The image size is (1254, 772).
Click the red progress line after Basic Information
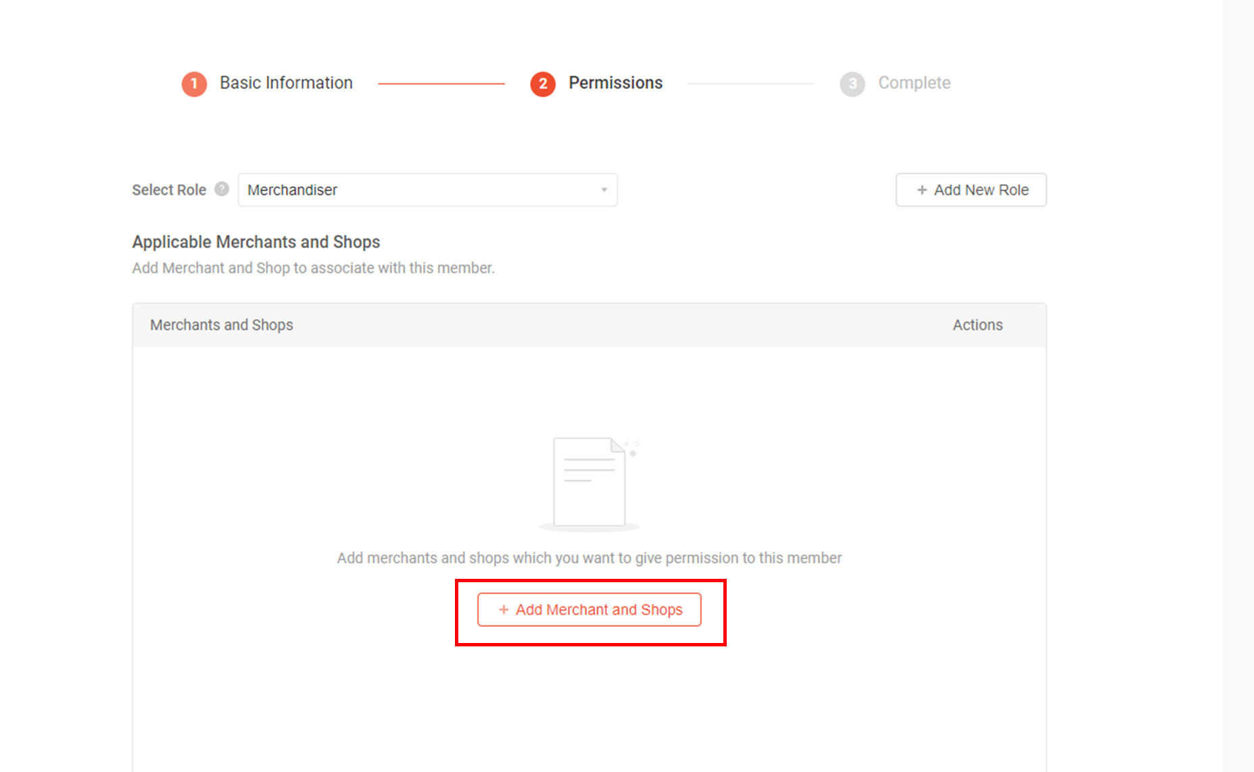[x=441, y=84]
